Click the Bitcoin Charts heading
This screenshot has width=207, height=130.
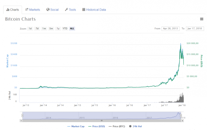click(20, 19)
